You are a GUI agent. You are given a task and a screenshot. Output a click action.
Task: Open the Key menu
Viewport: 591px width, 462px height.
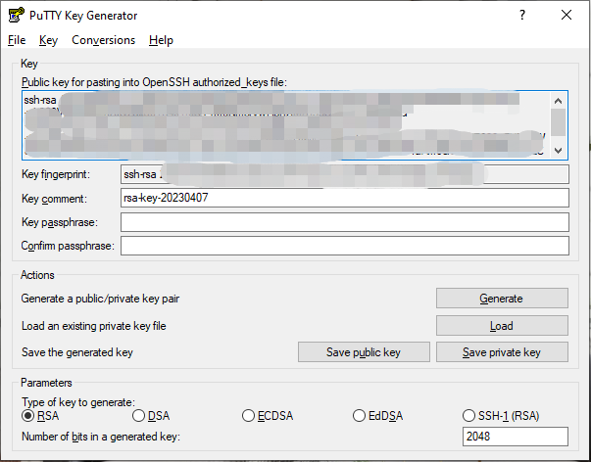click(x=48, y=40)
